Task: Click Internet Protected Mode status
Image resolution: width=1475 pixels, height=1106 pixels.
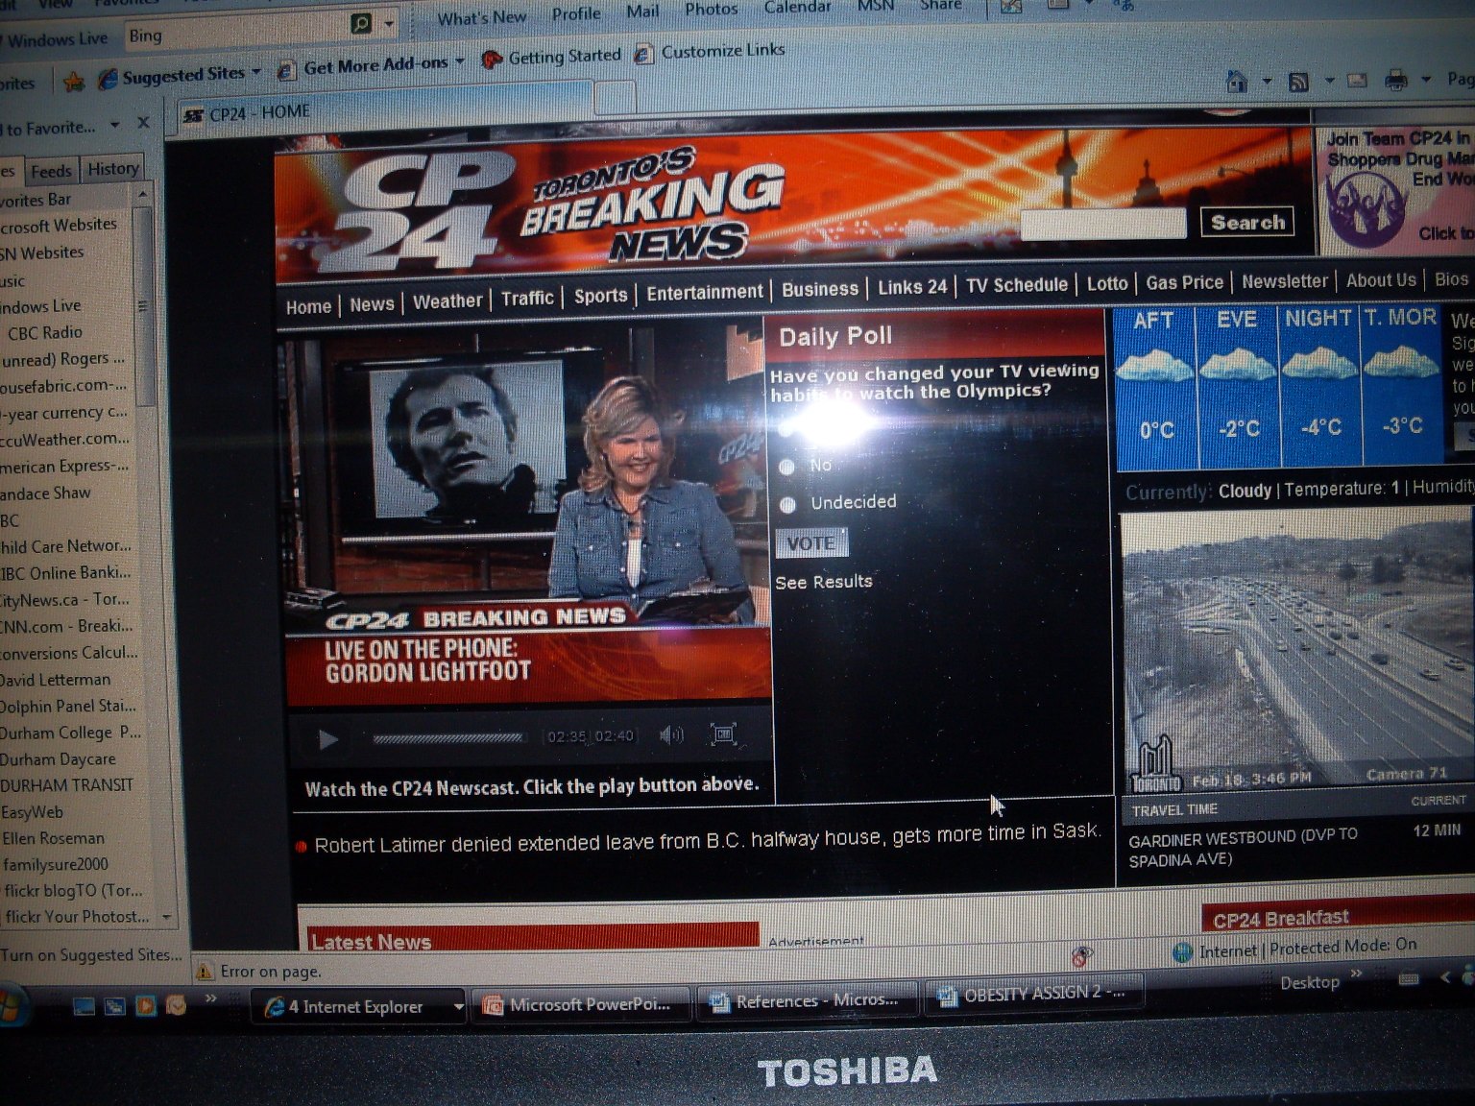Action: [x=1295, y=949]
